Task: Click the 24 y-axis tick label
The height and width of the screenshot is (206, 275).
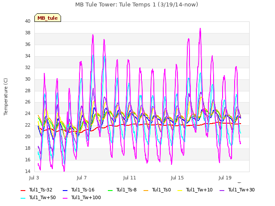Action: pyautogui.click(x=27, y=113)
